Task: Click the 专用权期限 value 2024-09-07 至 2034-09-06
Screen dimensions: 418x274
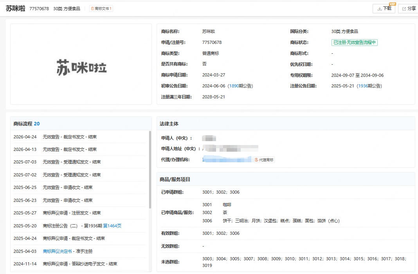Action: click(x=357, y=75)
